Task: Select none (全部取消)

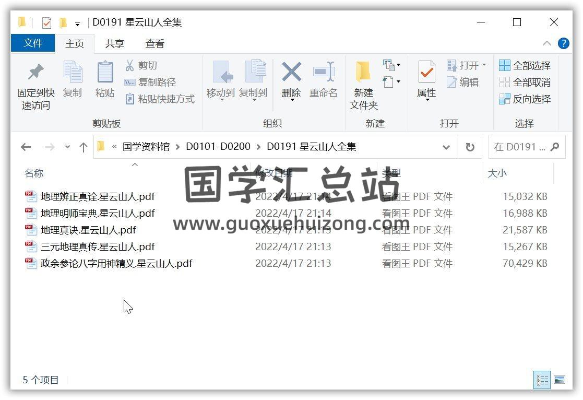Action: click(525, 82)
